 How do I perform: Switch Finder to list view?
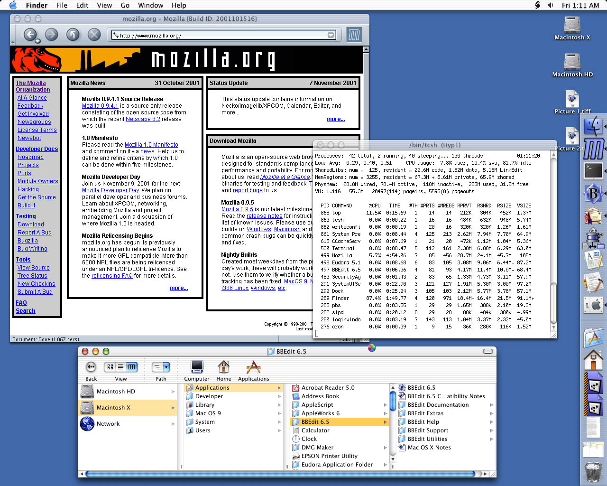coord(121,367)
